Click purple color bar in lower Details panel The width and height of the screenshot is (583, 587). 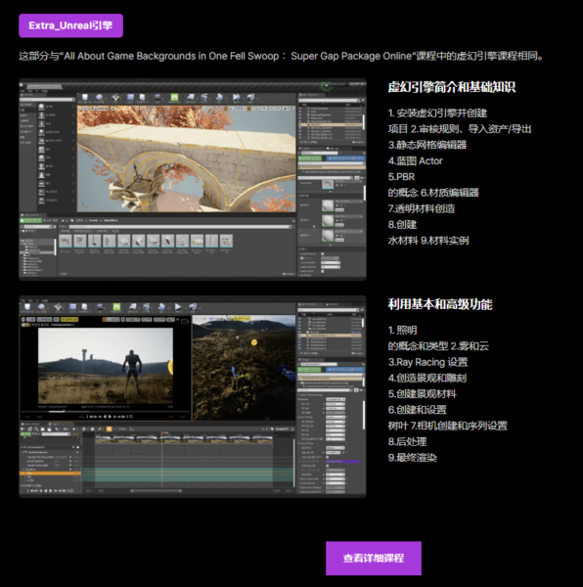pyautogui.click(x=342, y=461)
